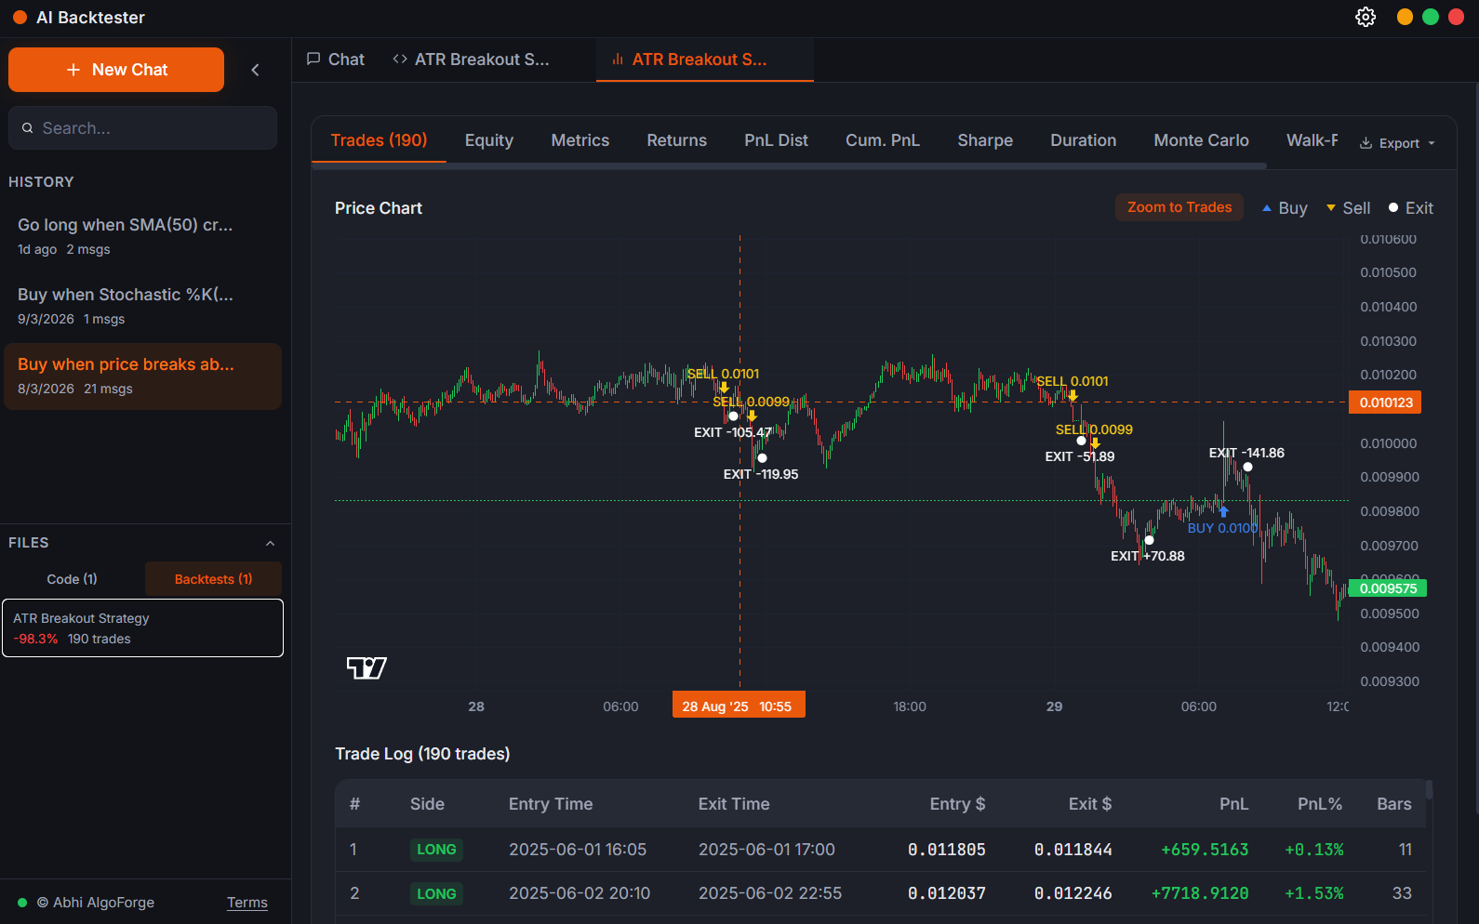Switch to the Equity tab
The image size is (1479, 924).
[x=488, y=140]
